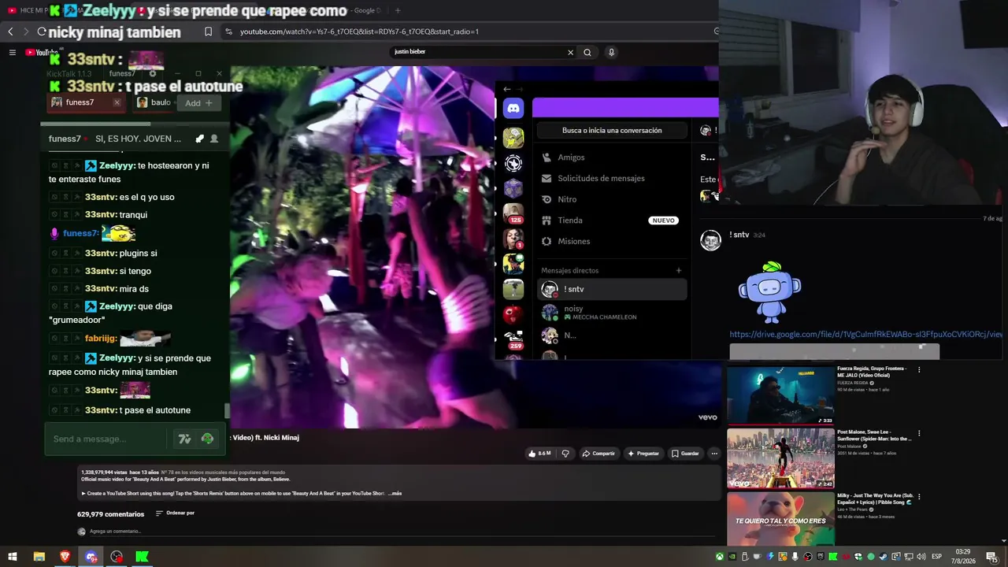Screen dimensions: 1008x567
Task: Open the Discord home logo button
Action: 513,109
